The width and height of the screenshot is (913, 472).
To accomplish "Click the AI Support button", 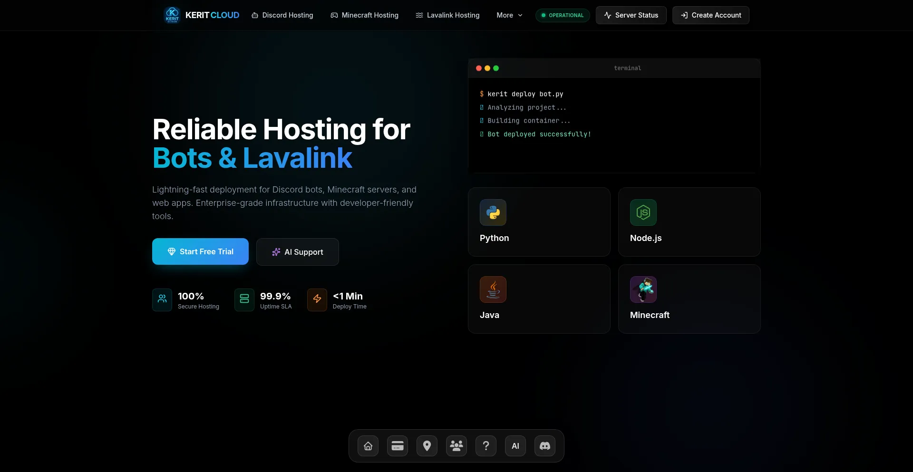I will tap(298, 252).
